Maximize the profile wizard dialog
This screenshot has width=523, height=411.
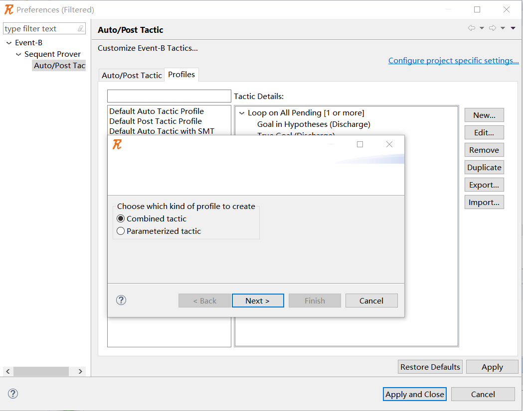point(360,144)
